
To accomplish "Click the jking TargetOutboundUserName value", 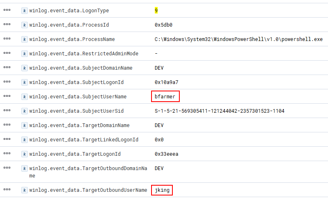I will (162, 190).
